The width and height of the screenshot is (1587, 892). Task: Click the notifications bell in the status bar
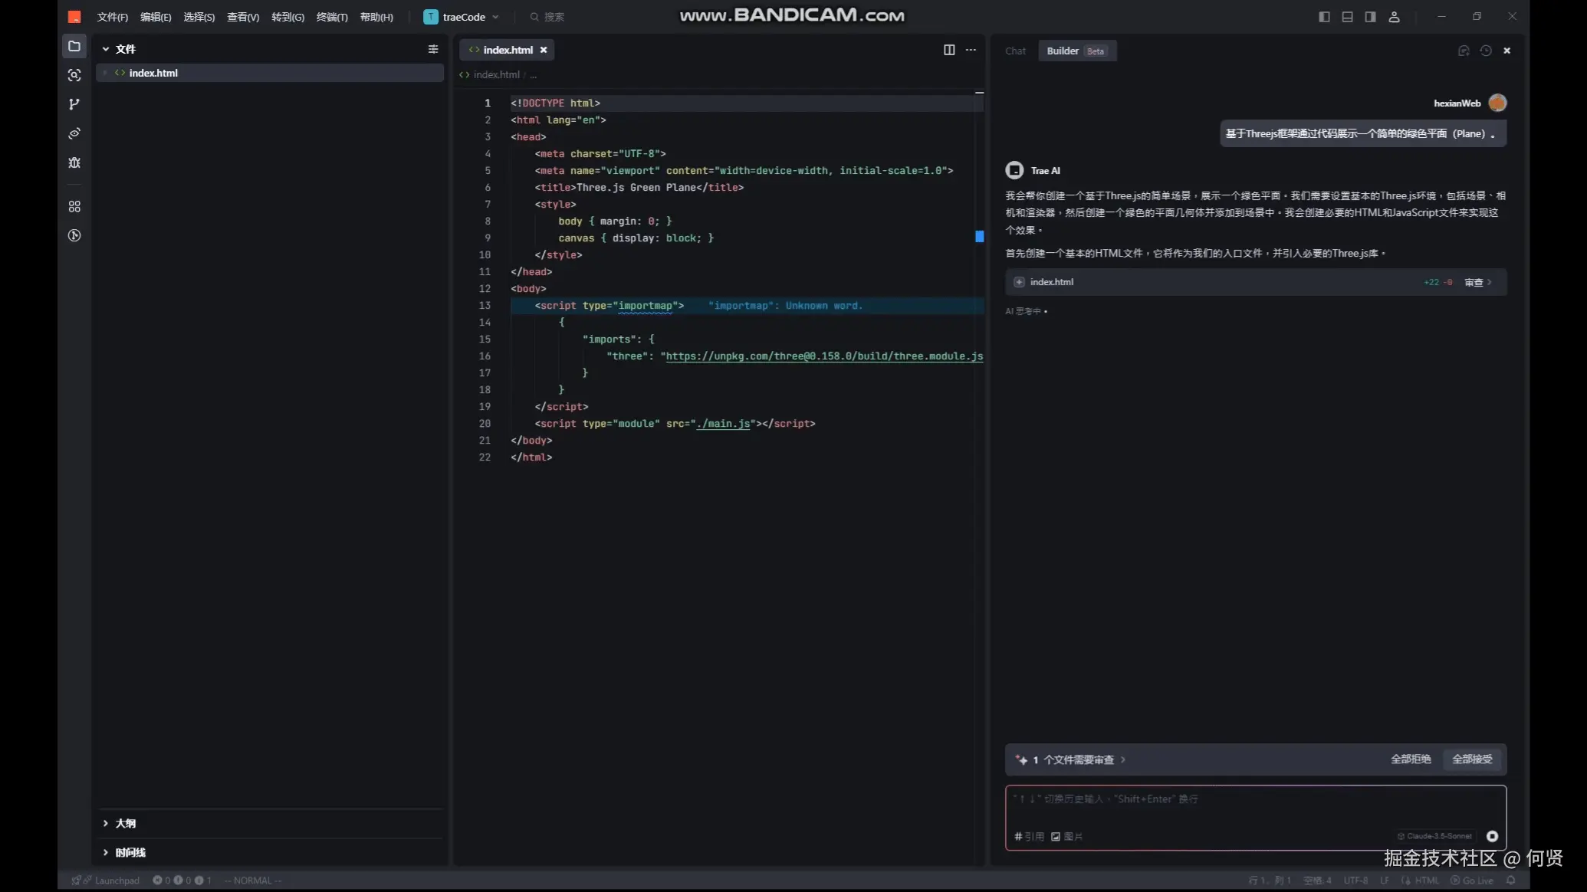(1510, 880)
